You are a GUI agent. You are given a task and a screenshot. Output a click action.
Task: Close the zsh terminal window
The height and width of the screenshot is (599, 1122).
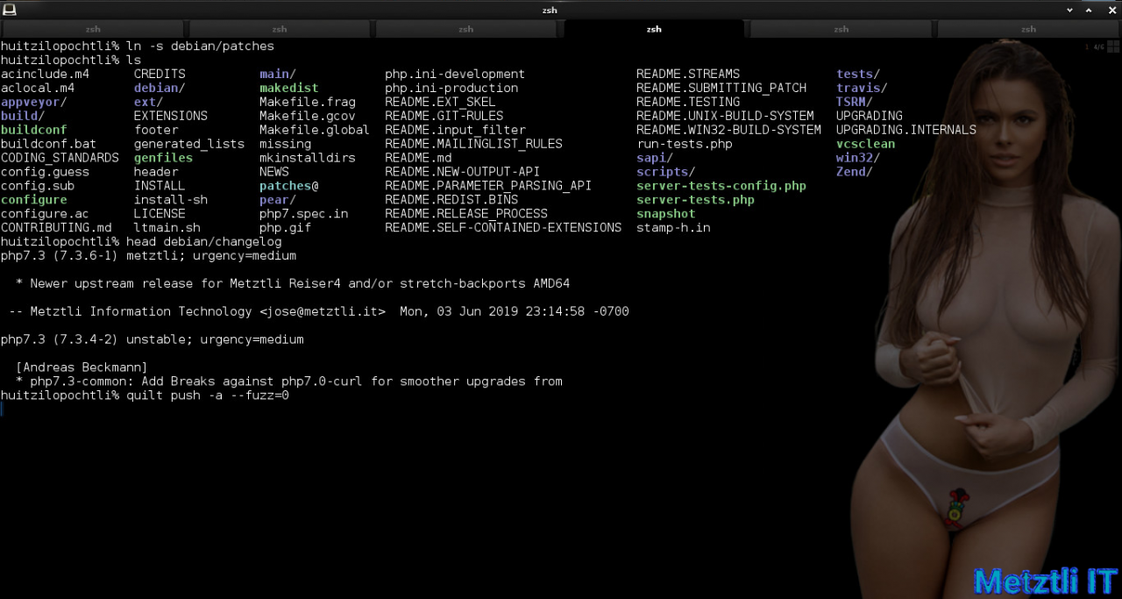pyautogui.click(x=1111, y=10)
